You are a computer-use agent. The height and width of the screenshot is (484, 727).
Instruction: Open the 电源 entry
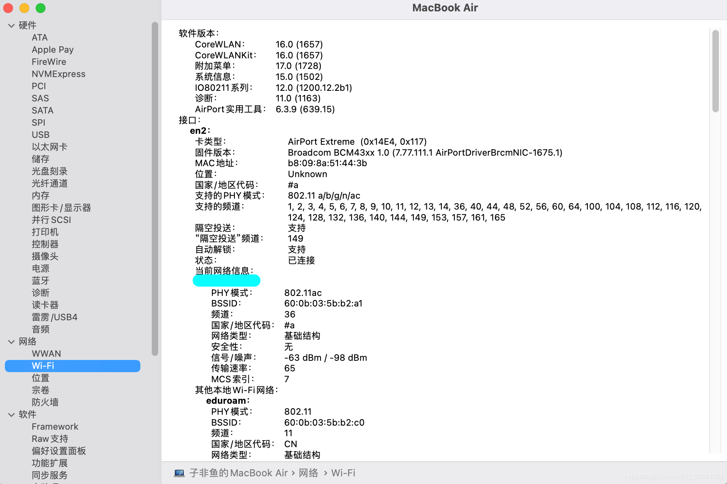[41, 269]
